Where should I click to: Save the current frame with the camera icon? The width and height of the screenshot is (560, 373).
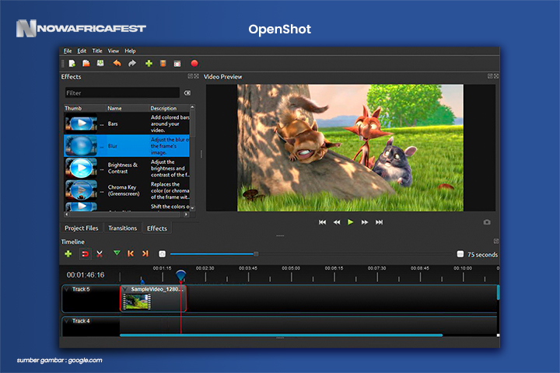pos(487,222)
